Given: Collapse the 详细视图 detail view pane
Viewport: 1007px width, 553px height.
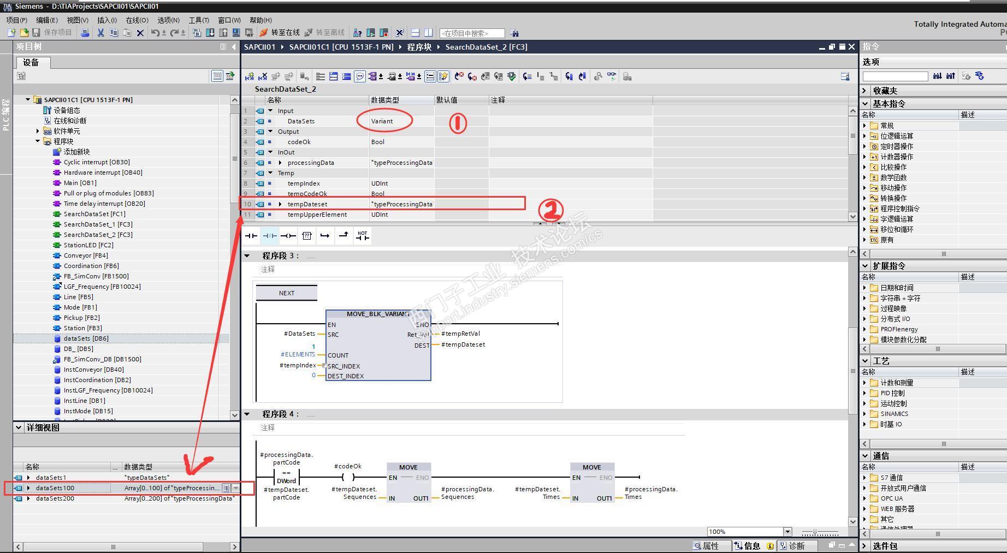Looking at the screenshot, I should (x=19, y=427).
